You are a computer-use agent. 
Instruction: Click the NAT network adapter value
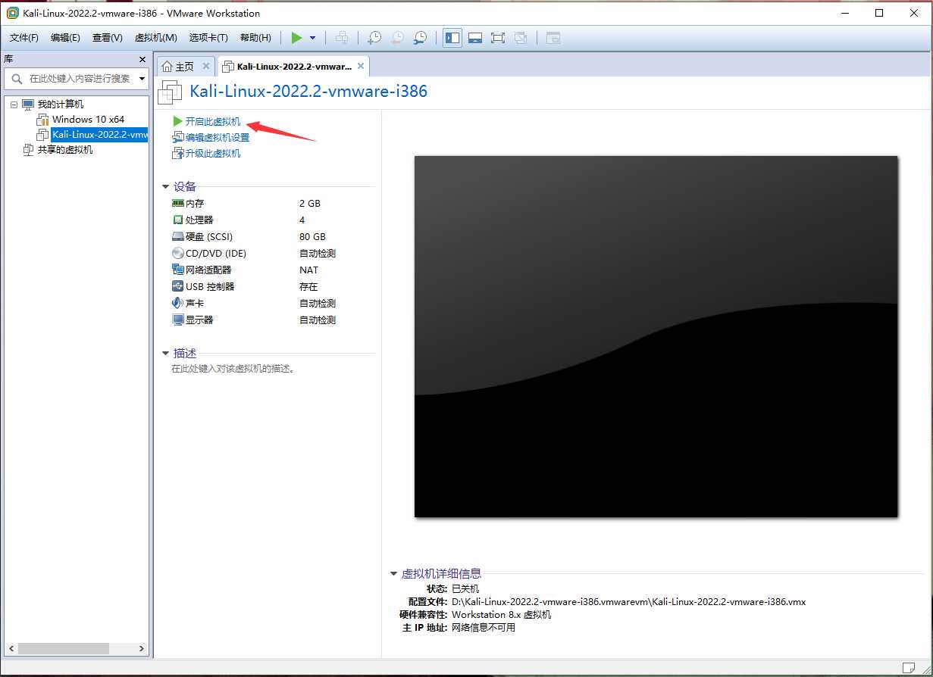point(309,270)
